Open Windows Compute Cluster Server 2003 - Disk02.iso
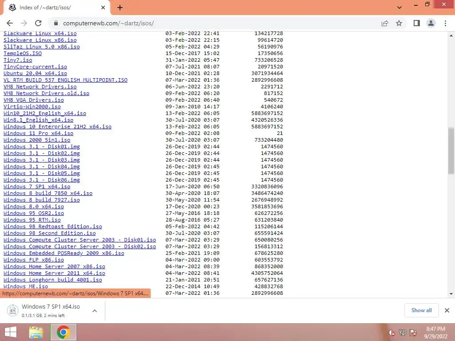 80,247
